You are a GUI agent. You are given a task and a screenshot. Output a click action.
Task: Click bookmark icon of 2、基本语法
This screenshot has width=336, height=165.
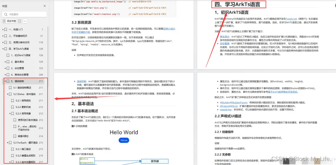tap(8, 62)
